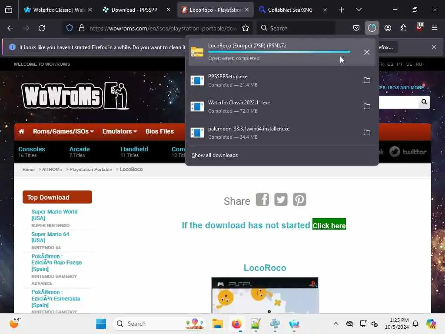Select the LocoRoco - Playstation tab
This screenshot has height=334, width=445.
tap(216, 10)
